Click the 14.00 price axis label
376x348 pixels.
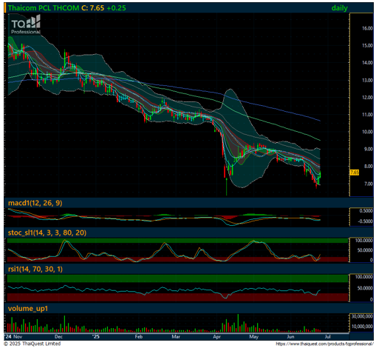pos(367,63)
